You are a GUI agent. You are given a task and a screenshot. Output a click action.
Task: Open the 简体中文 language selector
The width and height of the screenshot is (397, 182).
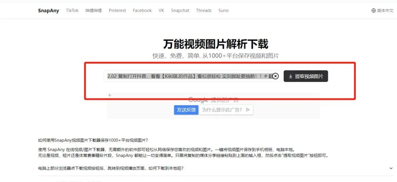point(382,11)
